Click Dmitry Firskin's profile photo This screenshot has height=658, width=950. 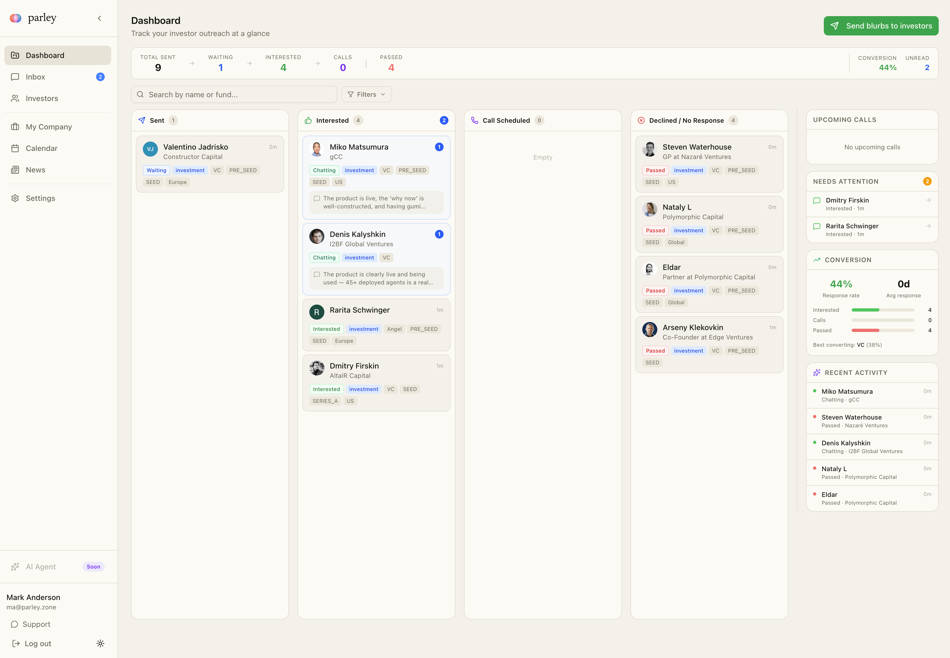pos(317,368)
